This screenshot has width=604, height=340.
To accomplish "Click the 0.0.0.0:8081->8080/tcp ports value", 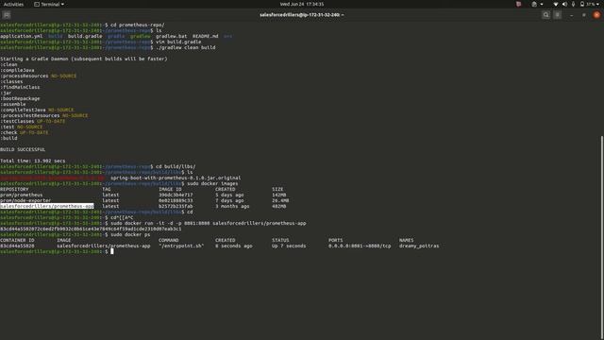I will 360,246.
